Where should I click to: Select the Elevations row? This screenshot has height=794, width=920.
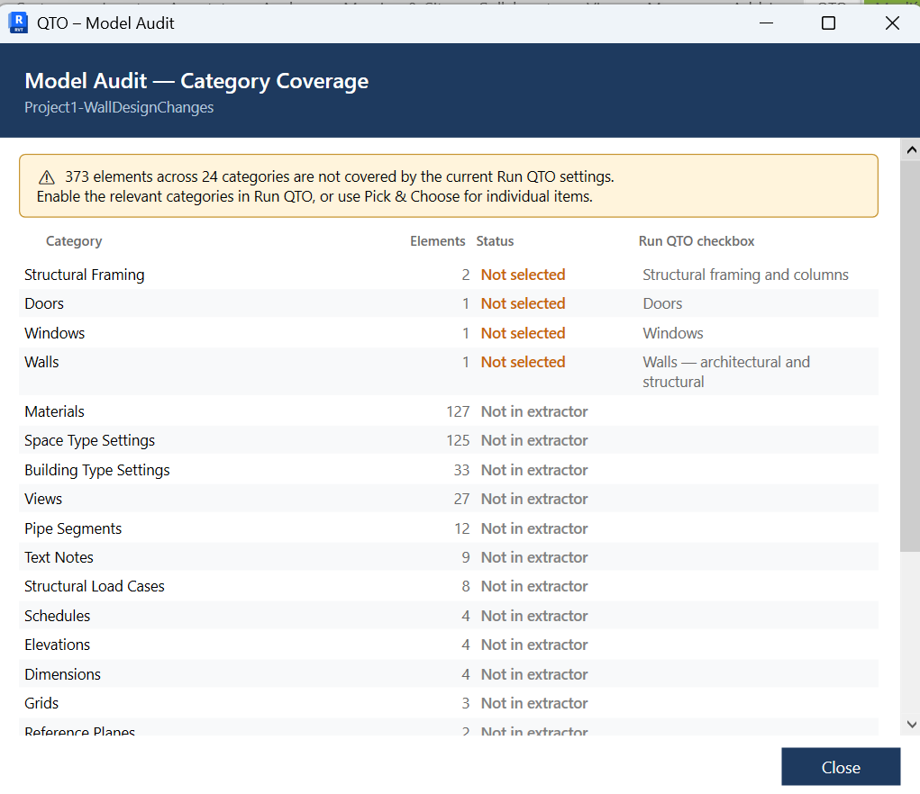pos(449,645)
